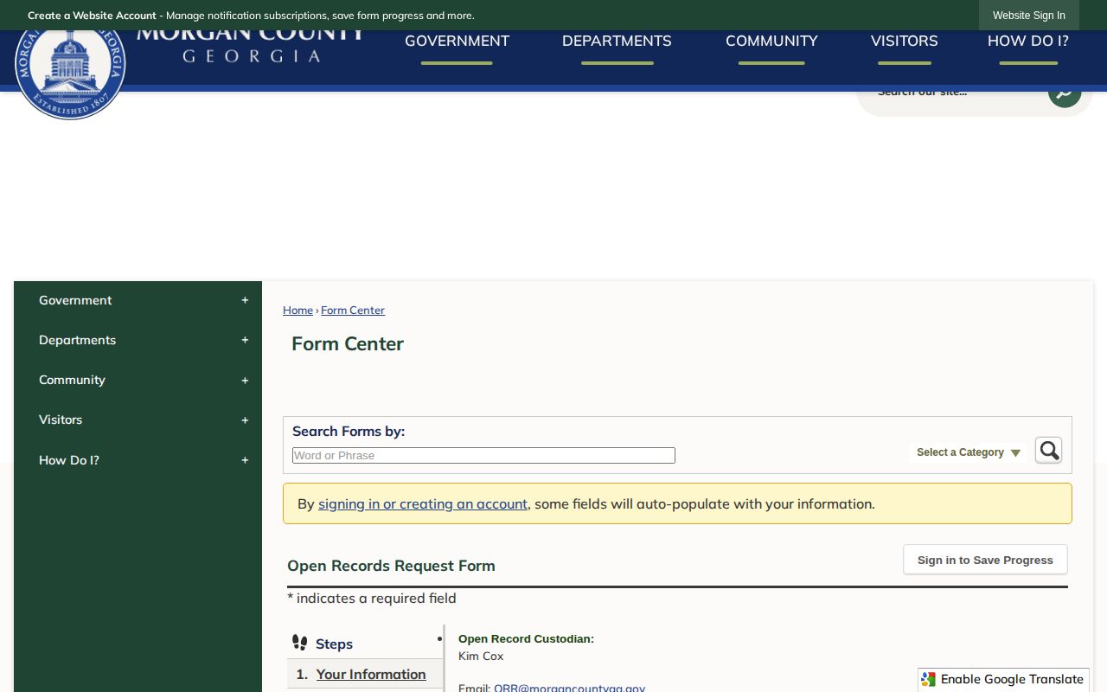
Task: Select the Your Information step
Action: [371, 675]
